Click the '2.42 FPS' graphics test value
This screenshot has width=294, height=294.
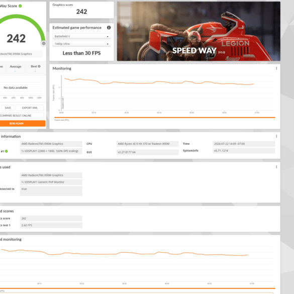coord(51,225)
